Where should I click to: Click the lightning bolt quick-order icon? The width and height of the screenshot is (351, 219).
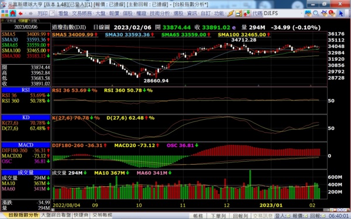coord(230,13)
